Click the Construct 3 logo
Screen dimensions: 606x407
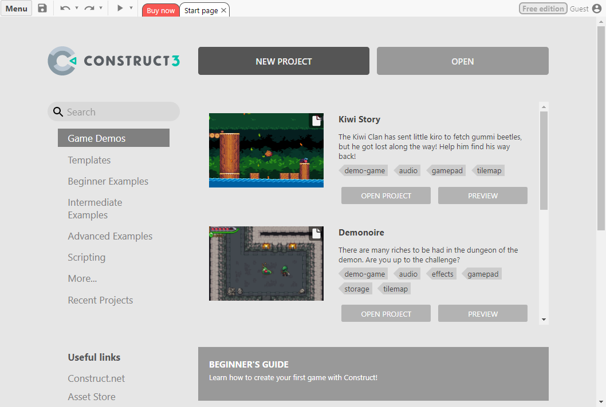[113, 61]
